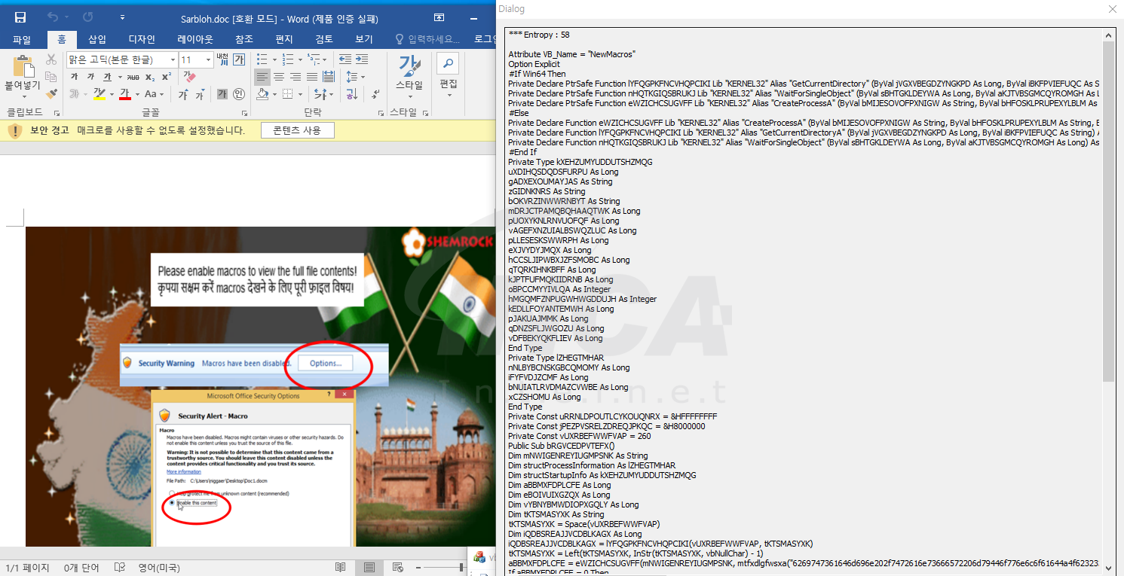Click the Enable Content (콘텐츠 사용) button

pyautogui.click(x=297, y=130)
